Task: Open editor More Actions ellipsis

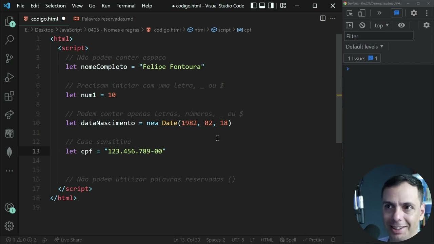Action: (x=333, y=18)
